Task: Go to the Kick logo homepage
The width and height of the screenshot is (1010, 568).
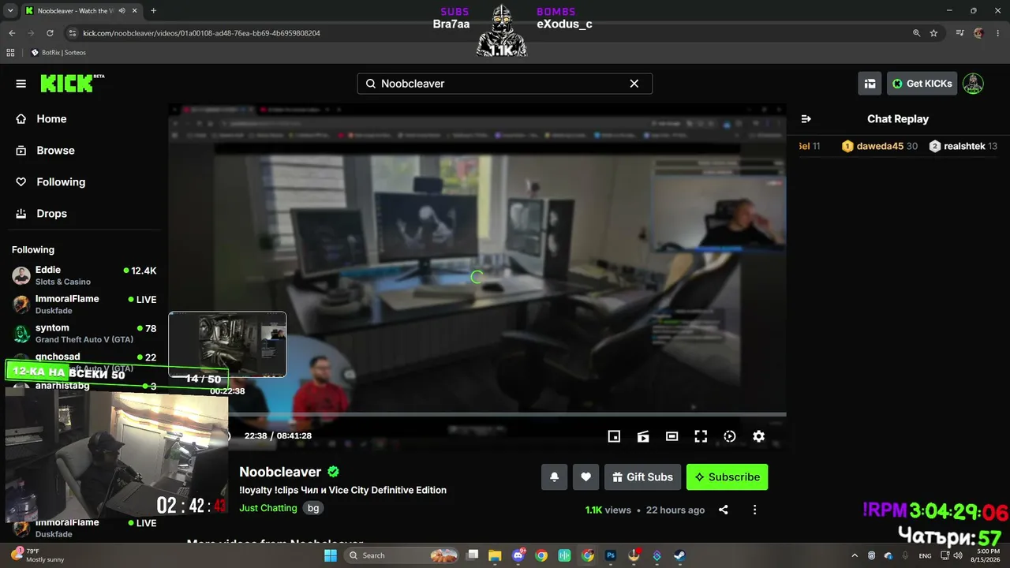Action: click(72, 83)
